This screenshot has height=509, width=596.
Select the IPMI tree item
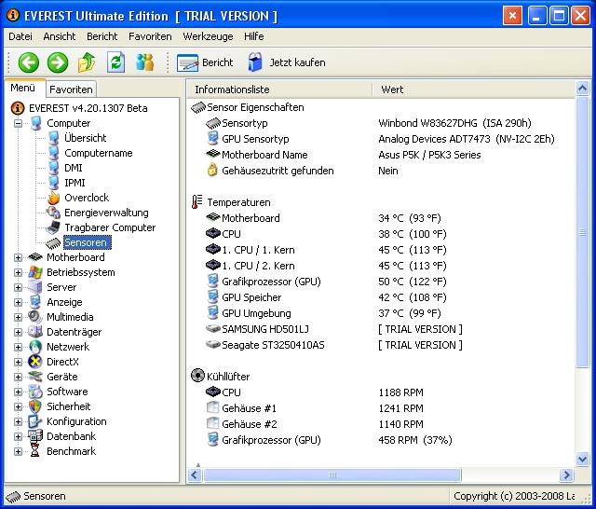click(74, 183)
